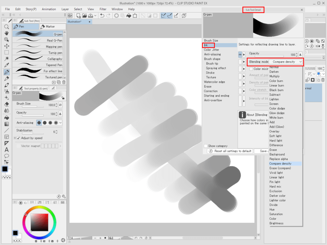The height and width of the screenshot is (245, 327).
Task: Toggle Show category checkbox
Action: [x=206, y=146]
